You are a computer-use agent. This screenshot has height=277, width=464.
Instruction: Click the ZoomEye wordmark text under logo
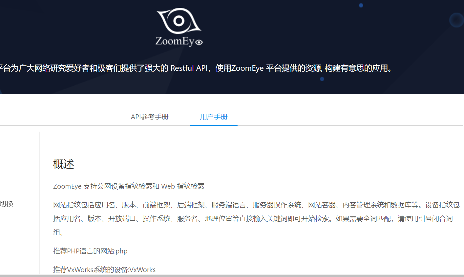click(179, 41)
